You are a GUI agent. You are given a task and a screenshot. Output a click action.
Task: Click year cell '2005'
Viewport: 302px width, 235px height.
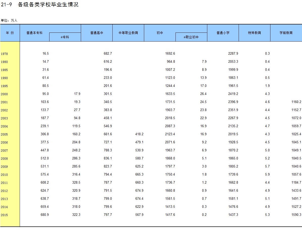click(4, 135)
